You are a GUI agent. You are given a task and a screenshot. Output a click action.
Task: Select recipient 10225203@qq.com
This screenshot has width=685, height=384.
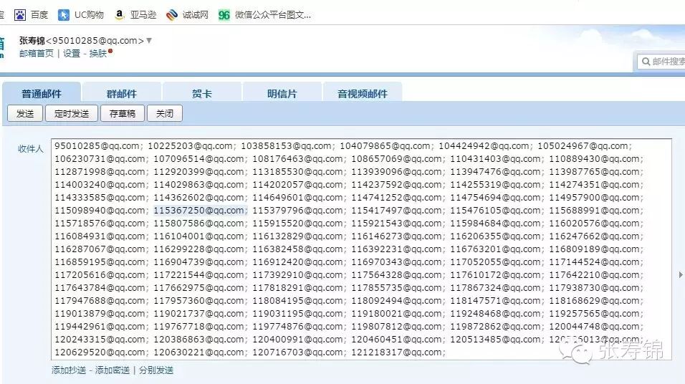(190, 146)
